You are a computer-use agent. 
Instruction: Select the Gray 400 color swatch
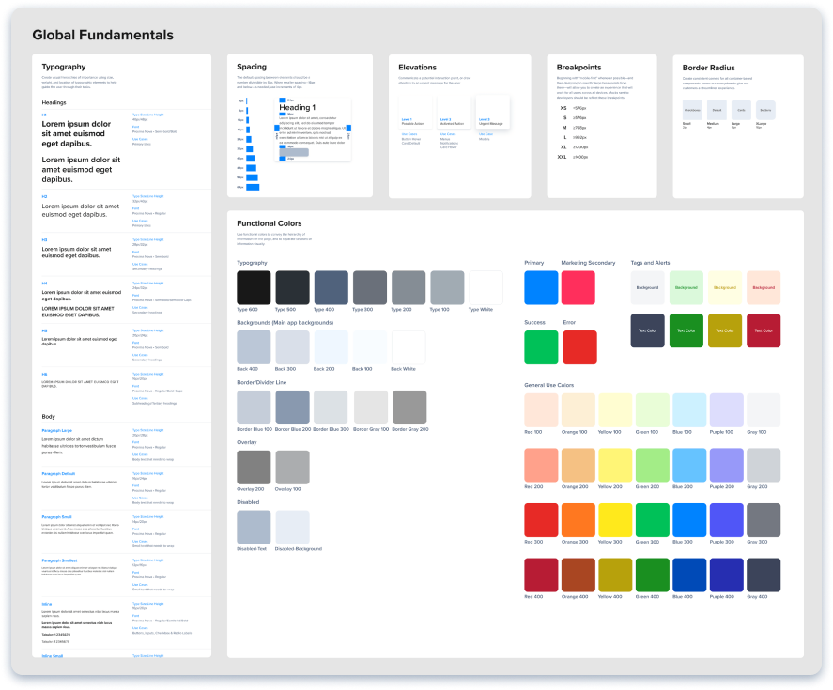click(763, 575)
